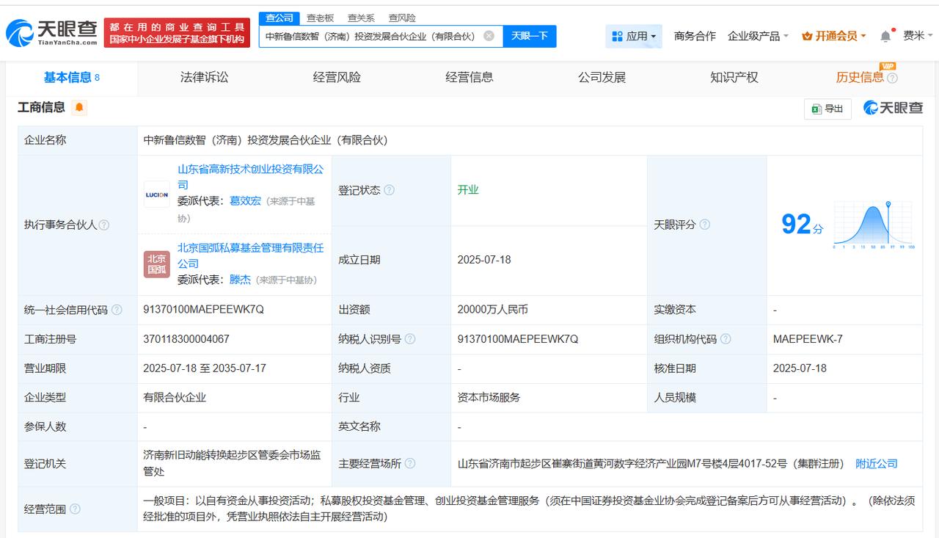Click help icon beside 统一社会信用代码
Image resolution: width=939 pixels, height=538 pixels.
tap(117, 310)
